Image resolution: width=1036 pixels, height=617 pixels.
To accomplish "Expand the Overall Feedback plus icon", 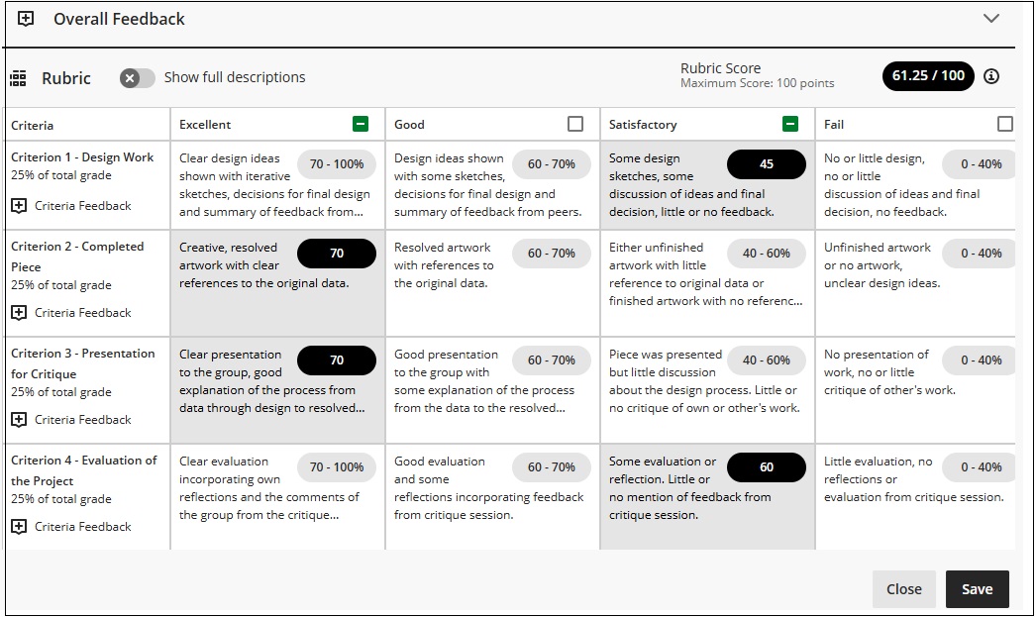I will [25, 18].
